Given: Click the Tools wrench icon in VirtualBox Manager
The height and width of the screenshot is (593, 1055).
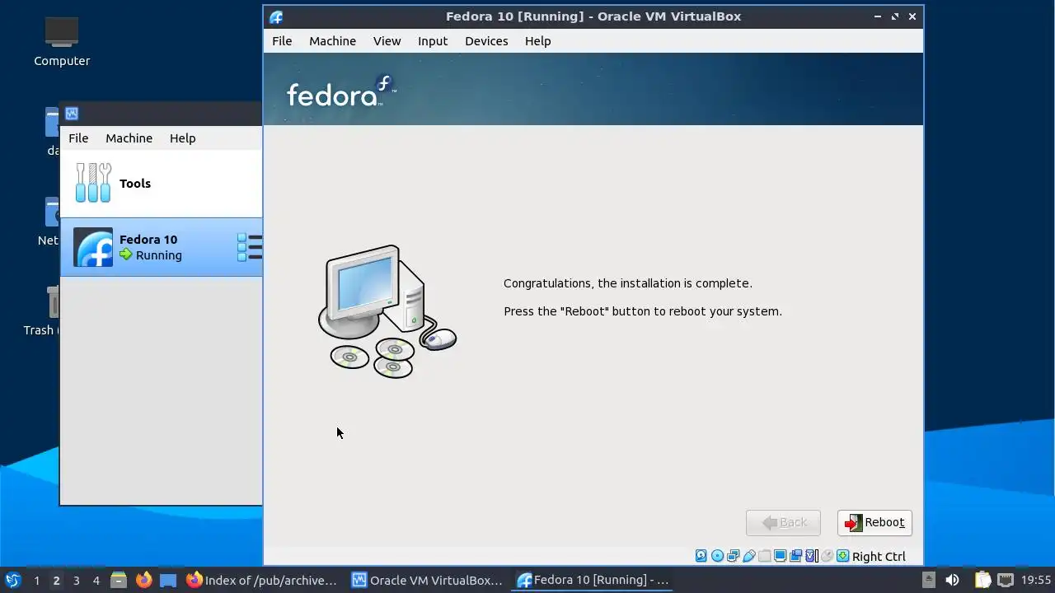Looking at the screenshot, I should (x=93, y=183).
